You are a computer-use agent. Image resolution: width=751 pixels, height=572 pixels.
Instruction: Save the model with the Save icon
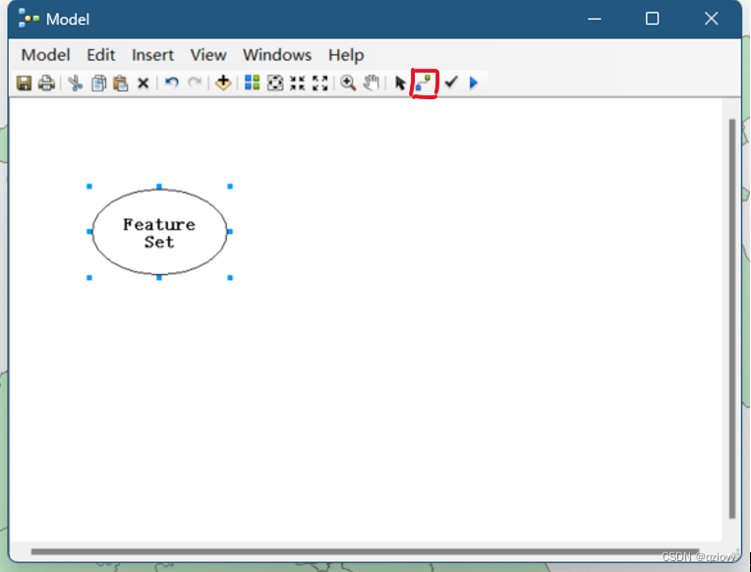(24, 83)
